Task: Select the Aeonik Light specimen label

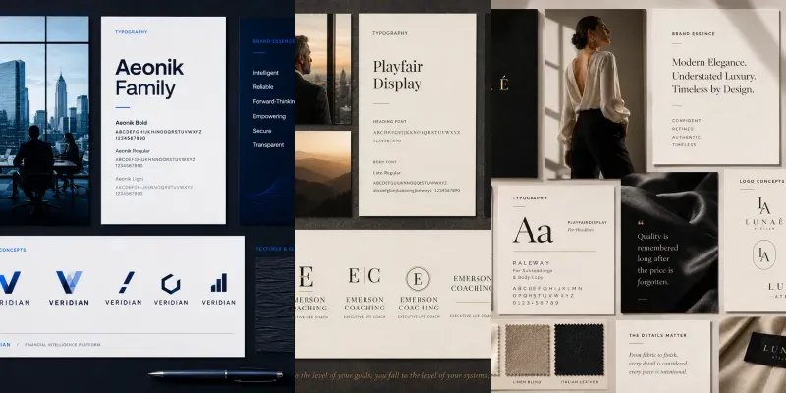Action: (130, 179)
